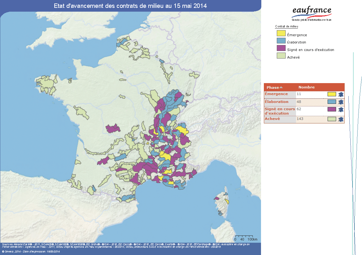This screenshot has width=362, height=255.
Task: Select the Brittany contract area on the map
Action: [x=46, y=84]
